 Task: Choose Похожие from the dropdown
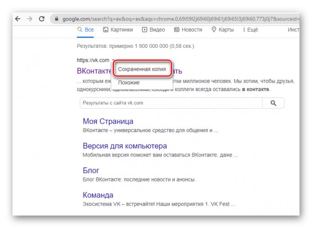129,83
